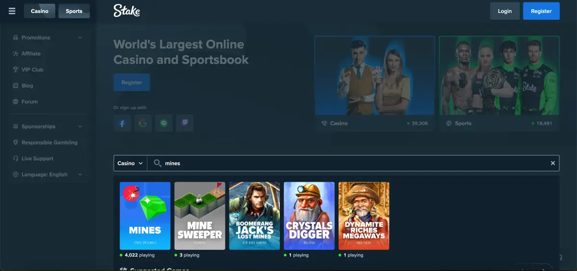
Task: Open the Casino search category dropdown
Action: coord(130,163)
